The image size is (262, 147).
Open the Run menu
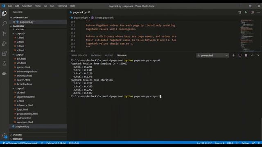click(52, 6)
